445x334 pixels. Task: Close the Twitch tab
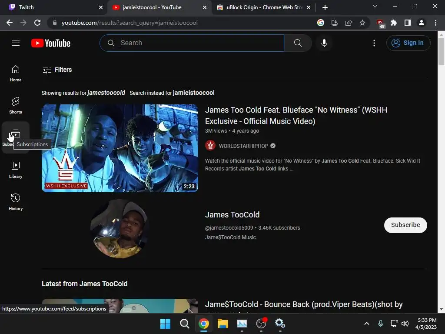[x=101, y=7]
